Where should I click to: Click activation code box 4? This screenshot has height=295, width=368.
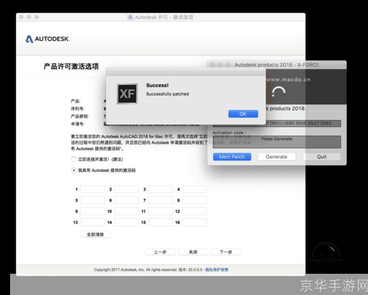(195, 189)
